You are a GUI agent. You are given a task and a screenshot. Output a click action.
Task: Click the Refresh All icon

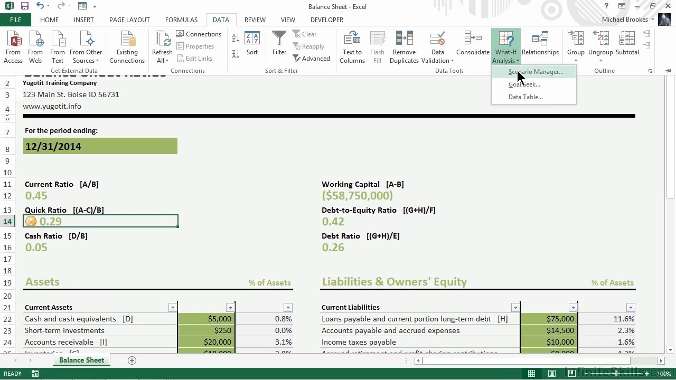tap(162, 47)
